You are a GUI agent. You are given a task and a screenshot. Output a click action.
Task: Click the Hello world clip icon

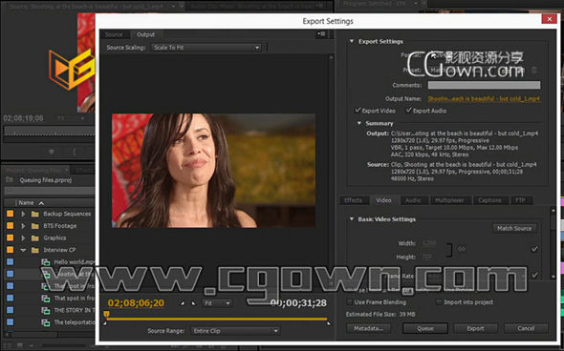click(x=46, y=262)
